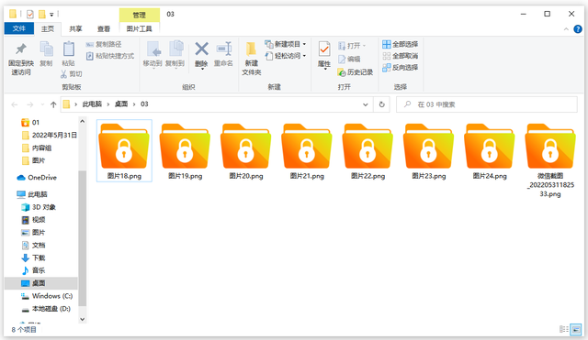This screenshot has height=340, width=588.
Task: Click Copy path (复制路径)
Action: 104,45
